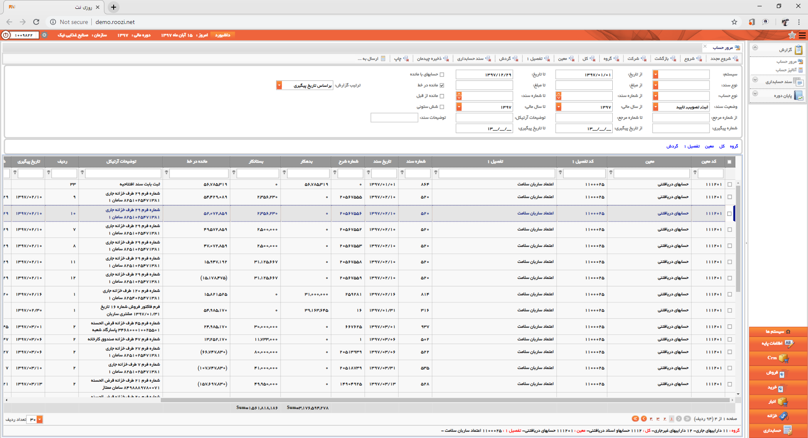
Task: Click the گردش link above table
Action: click(x=672, y=146)
